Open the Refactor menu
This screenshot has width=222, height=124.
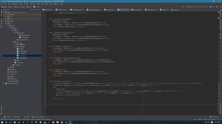(33, 4)
